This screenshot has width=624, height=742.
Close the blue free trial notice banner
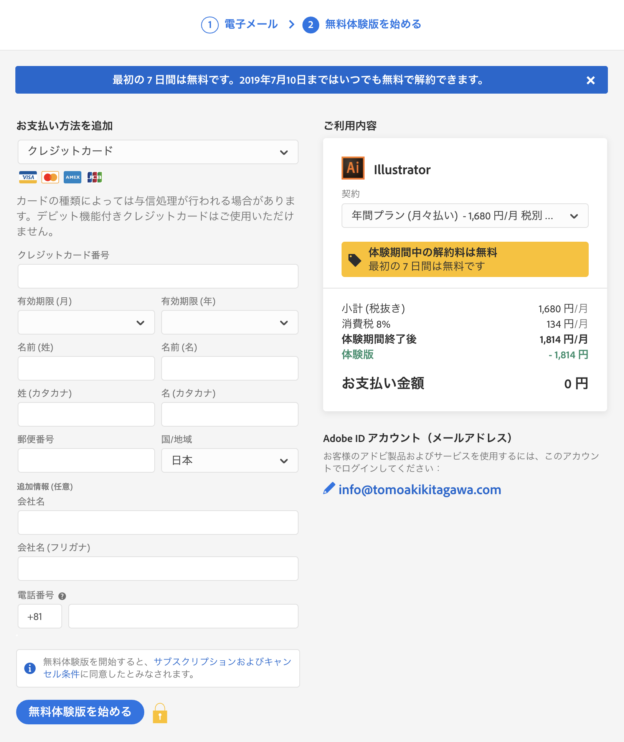coord(591,80)
